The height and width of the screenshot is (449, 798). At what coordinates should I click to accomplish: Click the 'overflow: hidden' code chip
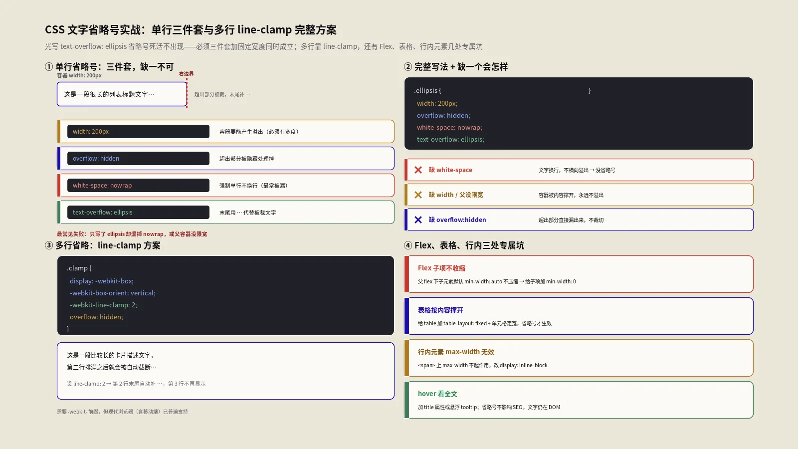click(x=138, y=159)
